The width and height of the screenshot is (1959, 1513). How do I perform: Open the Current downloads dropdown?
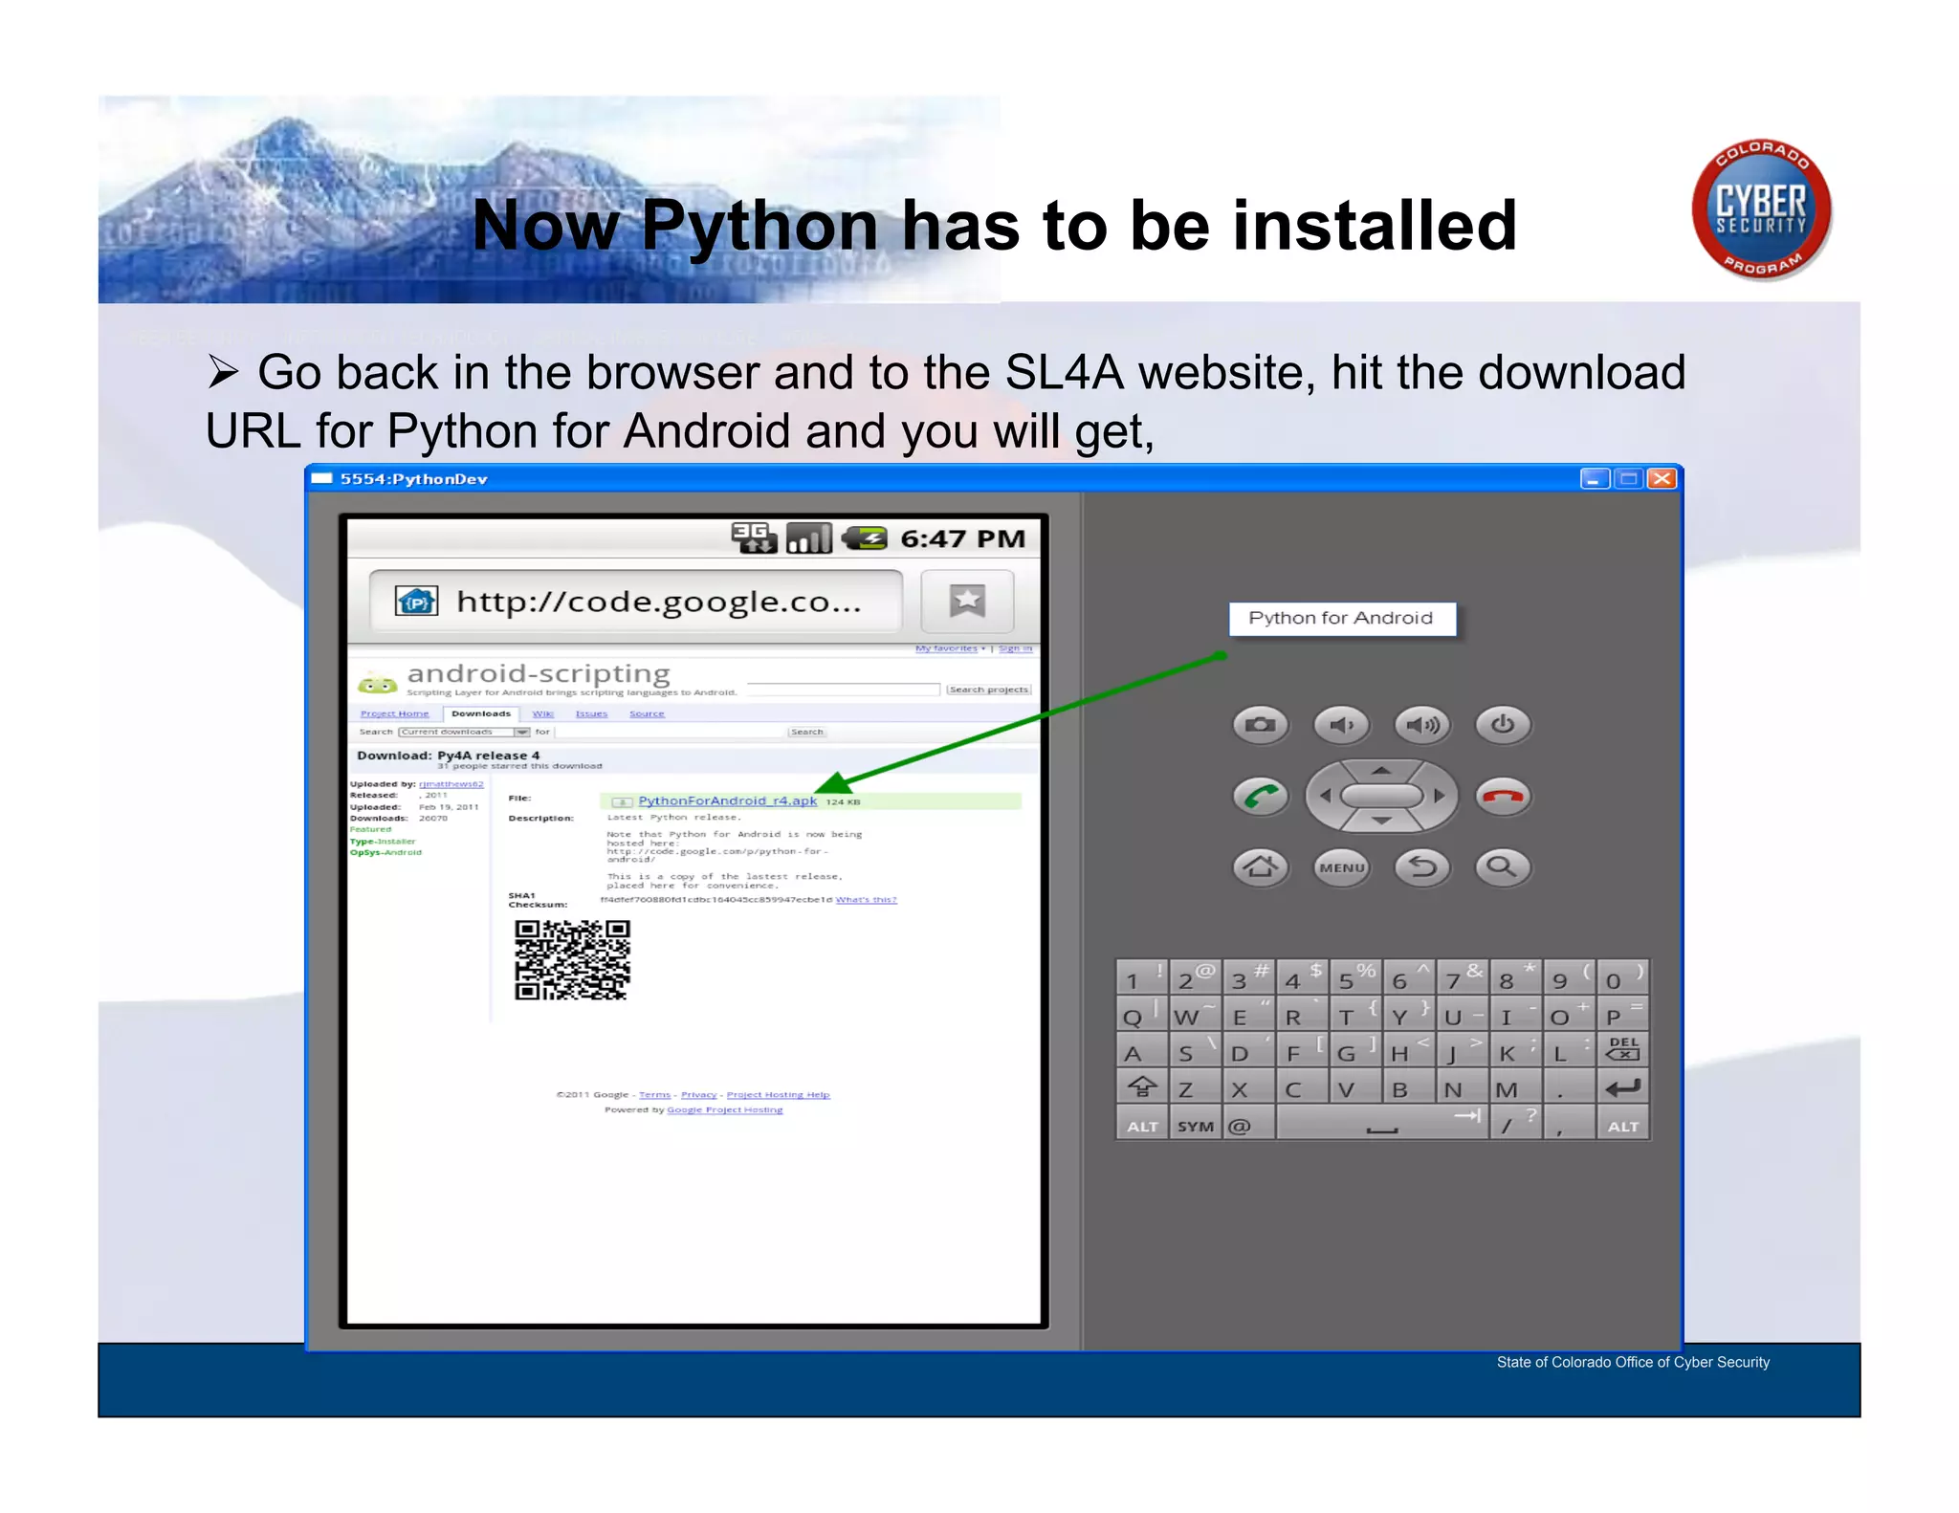point(464,732)
